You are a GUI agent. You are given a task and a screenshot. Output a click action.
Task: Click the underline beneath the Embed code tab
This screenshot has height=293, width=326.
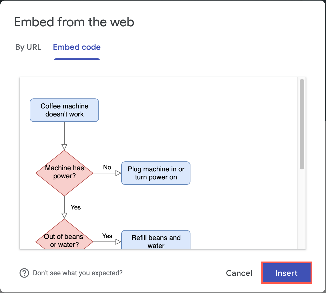pos(77,59)
